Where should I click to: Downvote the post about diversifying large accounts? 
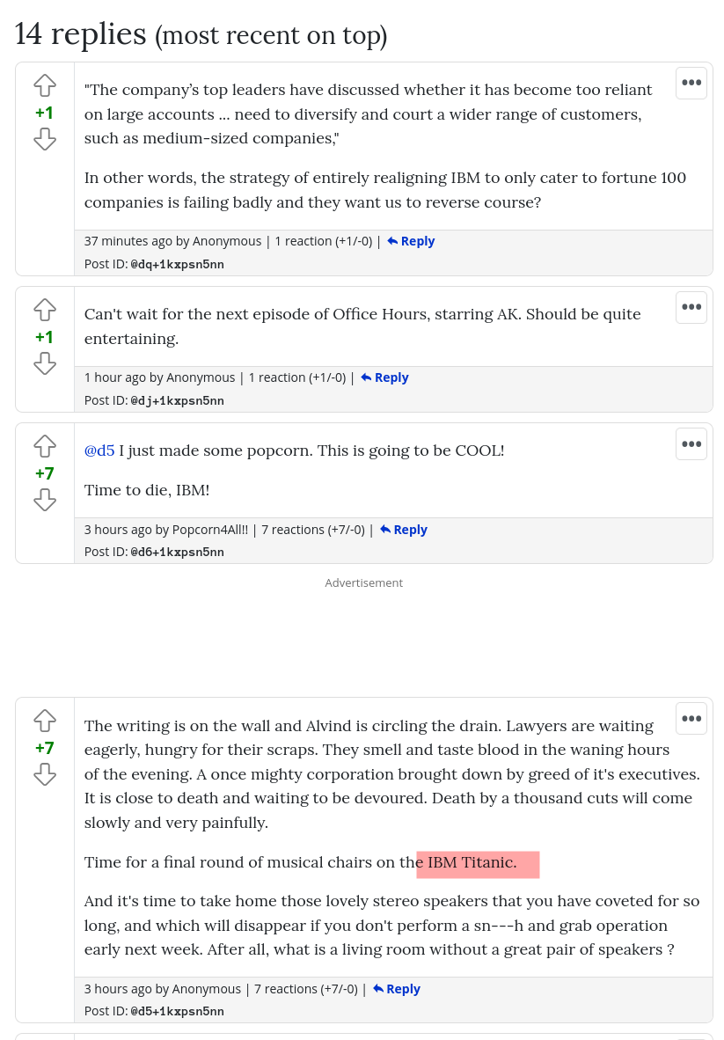[44, 139]
